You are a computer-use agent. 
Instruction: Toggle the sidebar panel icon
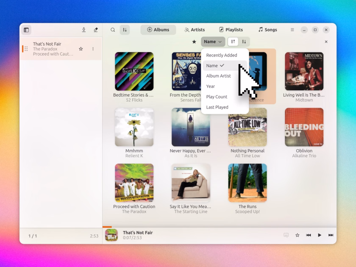(26, 30)
